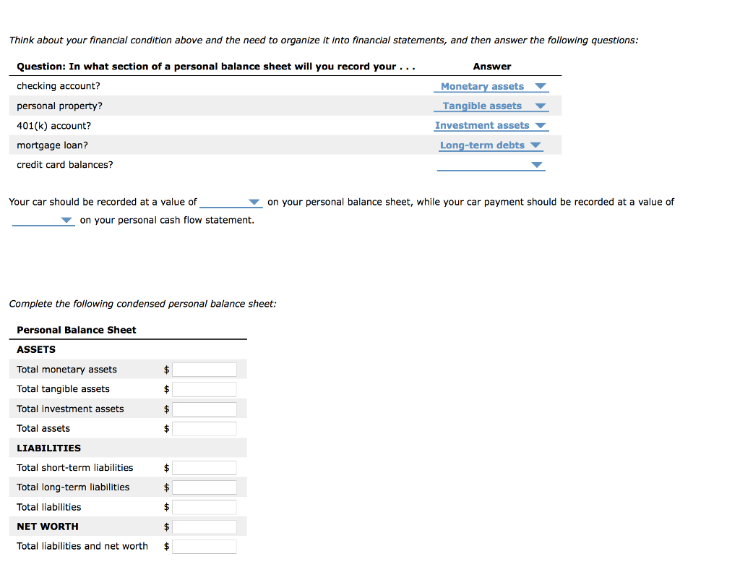This screenshot has height=567, width=740.
Task: Select the Total liabilities amount field
Action: coord(205,508)
